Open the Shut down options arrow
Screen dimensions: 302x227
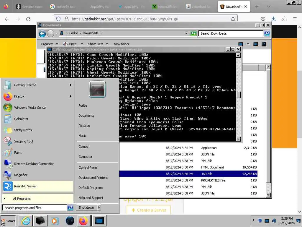click(99, 207)
